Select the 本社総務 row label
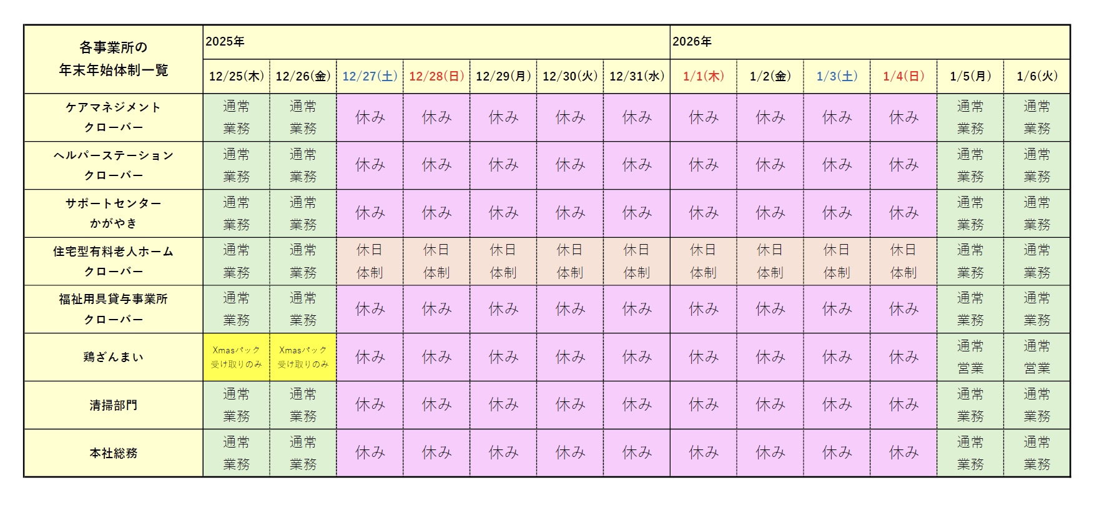This screenshot has width=1097, height=505. (114, 453)
